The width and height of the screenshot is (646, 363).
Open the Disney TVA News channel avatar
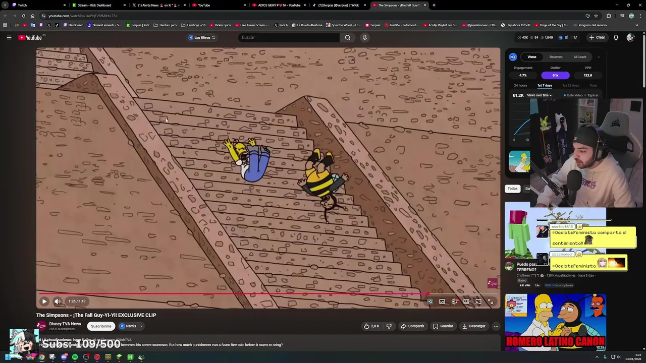pyautogui.click(x=41, y=326)
